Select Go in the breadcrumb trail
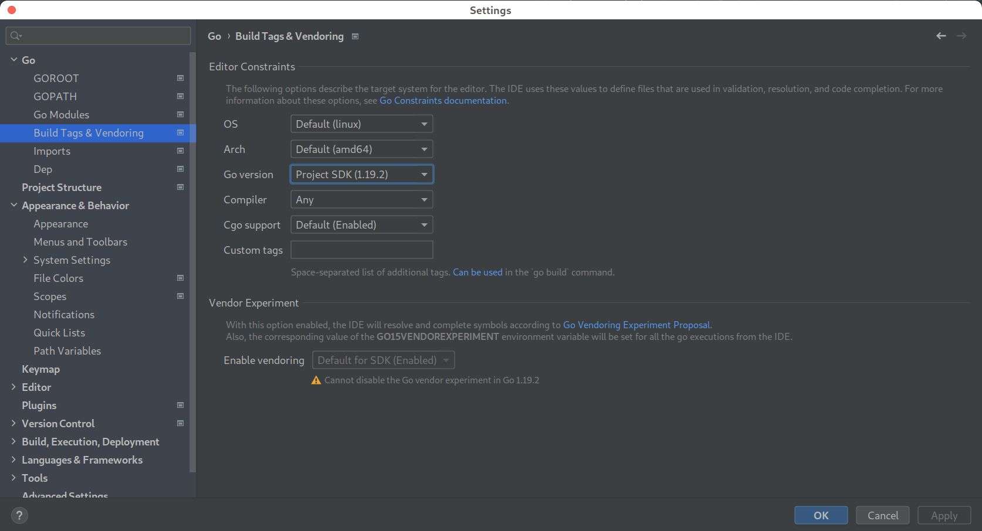The width and height of the screenshot is (982, 531). point(214,36)
